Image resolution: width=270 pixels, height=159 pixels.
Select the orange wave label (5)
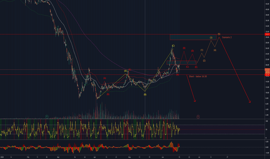point(219,34)
